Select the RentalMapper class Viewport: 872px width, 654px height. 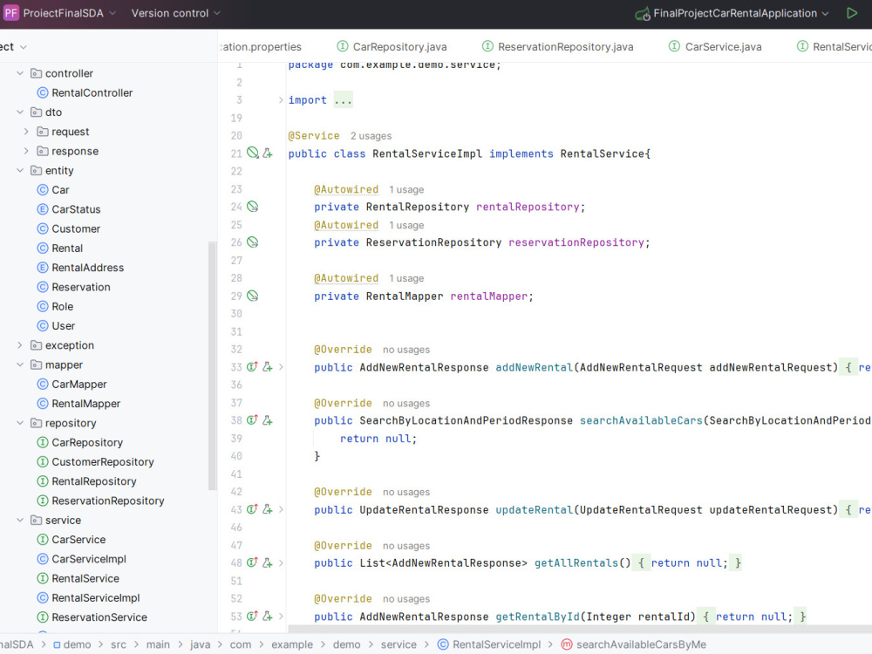(x=79, y=404)
